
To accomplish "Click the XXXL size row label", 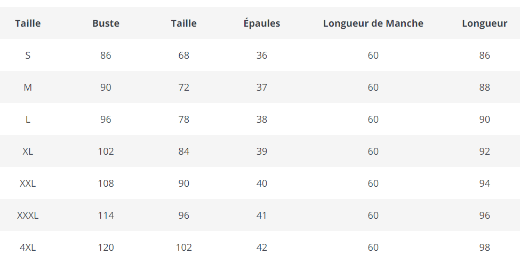I will (28, 215).
